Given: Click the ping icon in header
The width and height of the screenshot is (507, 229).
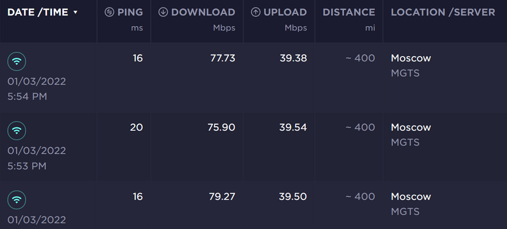Looking at the screenshot, I should pos(109,12).
